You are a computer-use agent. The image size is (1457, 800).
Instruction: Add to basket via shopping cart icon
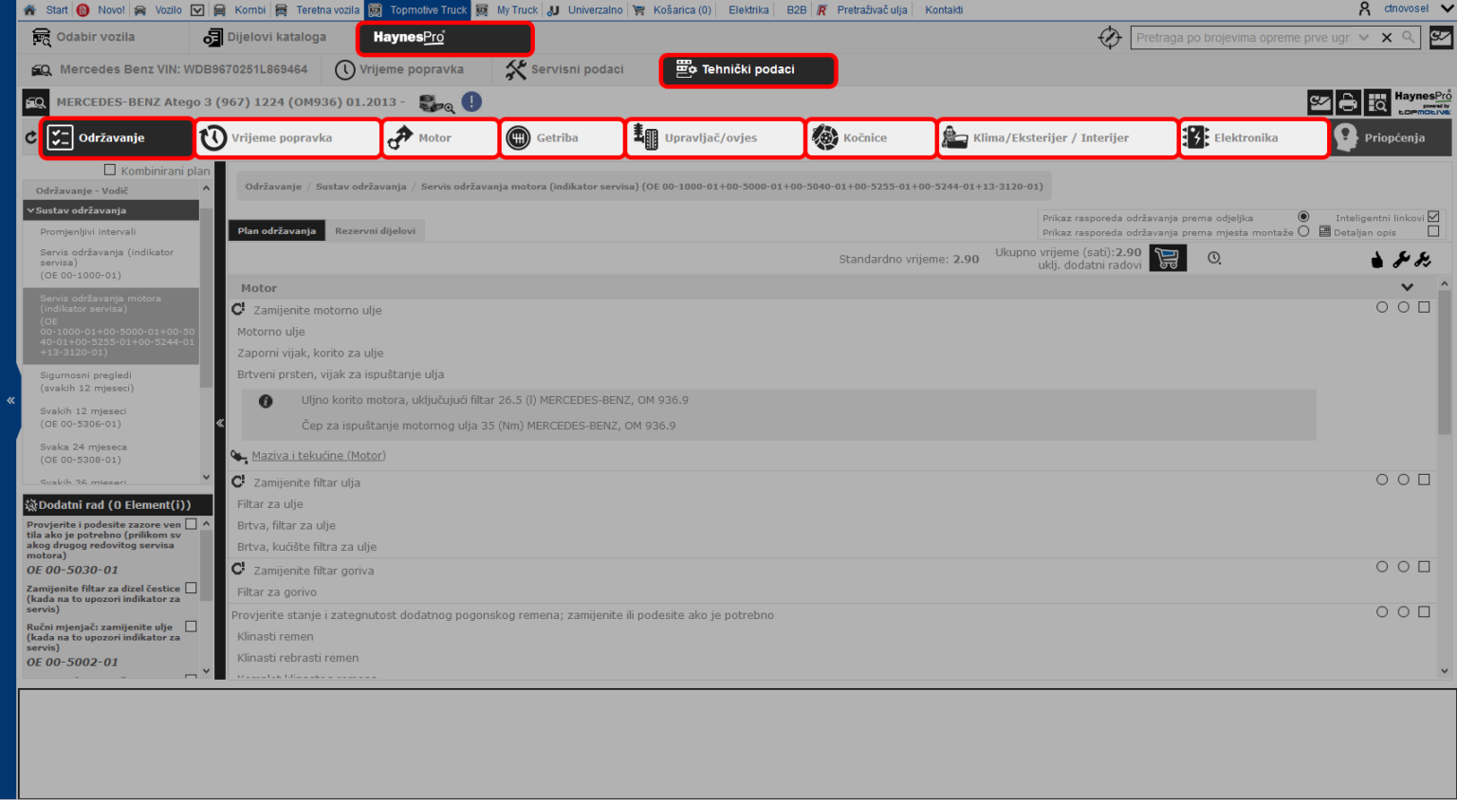click(1168, 258)
